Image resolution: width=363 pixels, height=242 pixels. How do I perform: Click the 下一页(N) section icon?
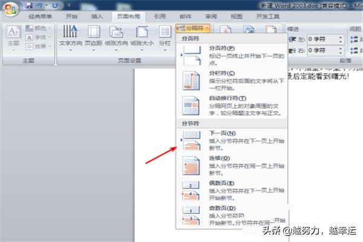tap(191, 141)
